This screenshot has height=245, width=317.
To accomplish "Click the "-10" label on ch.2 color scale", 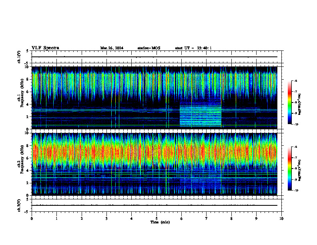I will point(296,191).
